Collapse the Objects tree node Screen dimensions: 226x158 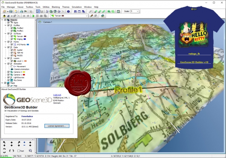(x=2, y=20)
